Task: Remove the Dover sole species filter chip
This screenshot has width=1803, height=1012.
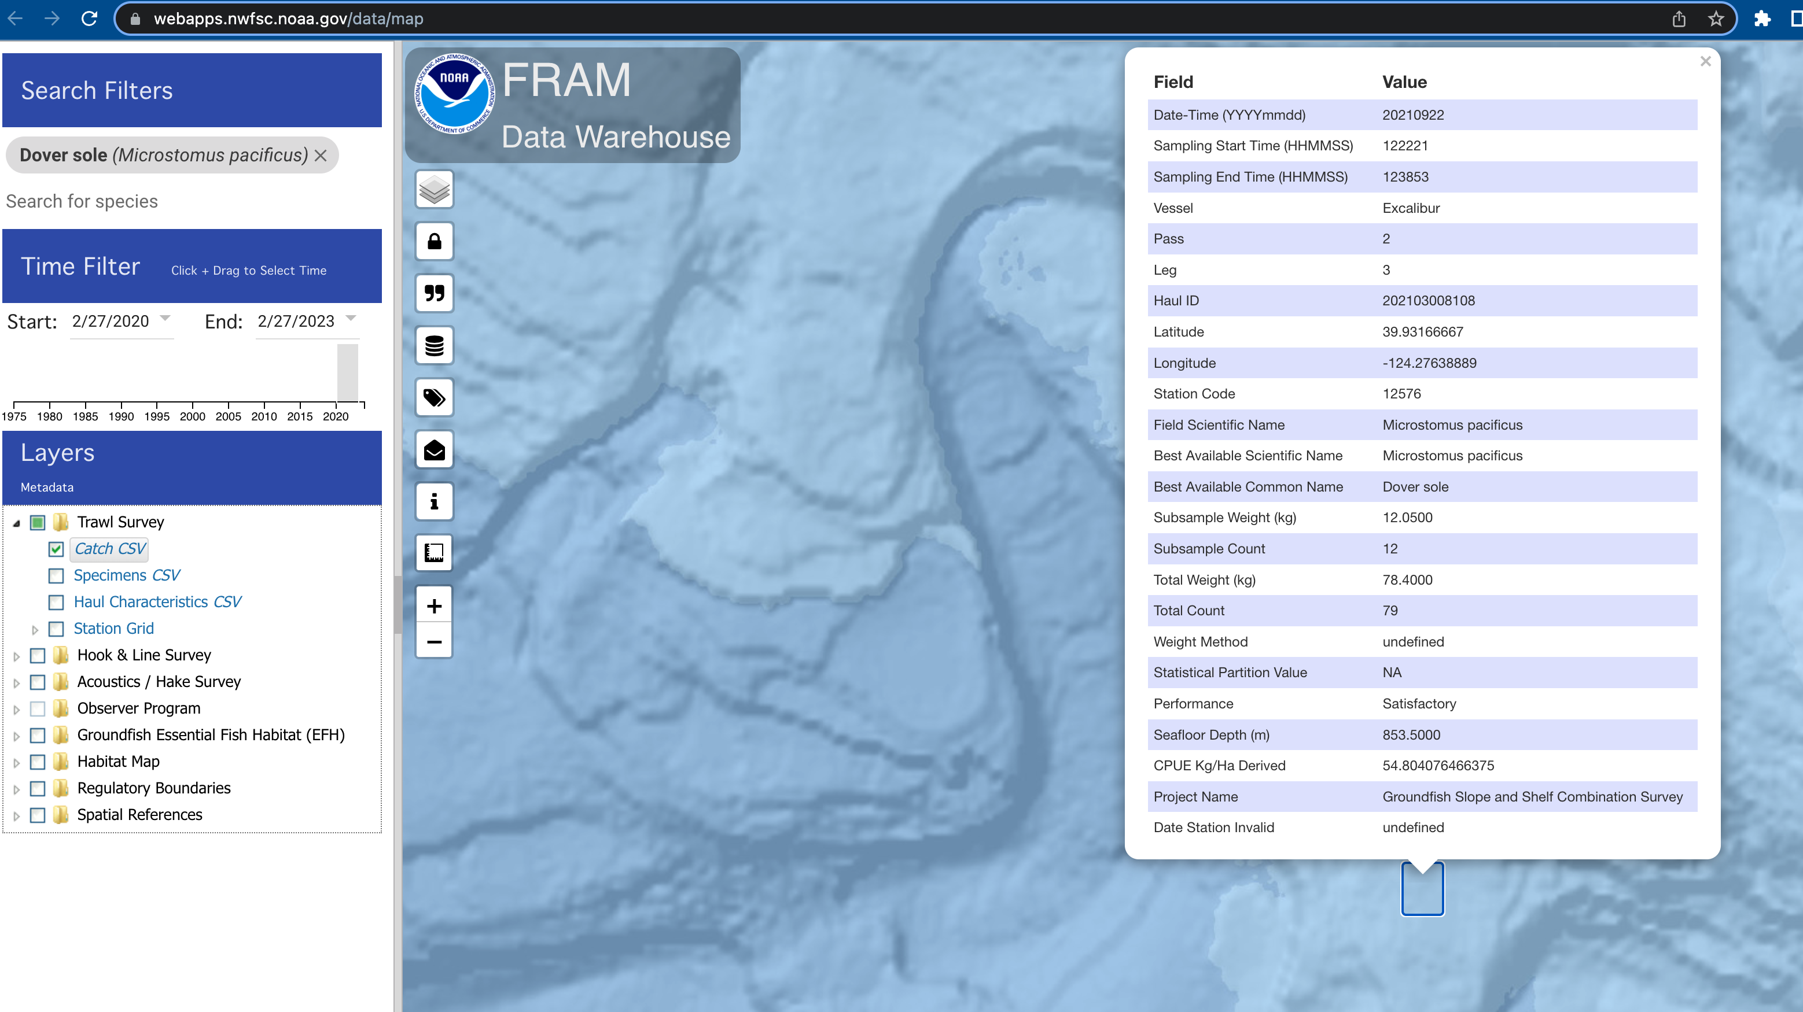Action: [x=321, y=155]
